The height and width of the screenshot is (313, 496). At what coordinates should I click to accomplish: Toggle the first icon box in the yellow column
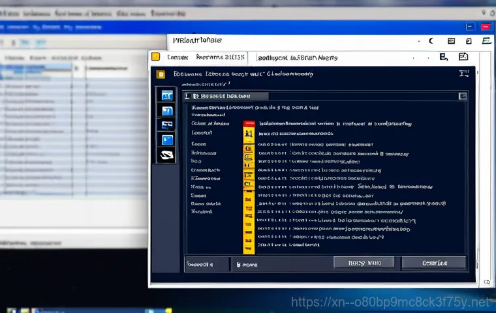[x=248, y=134]
